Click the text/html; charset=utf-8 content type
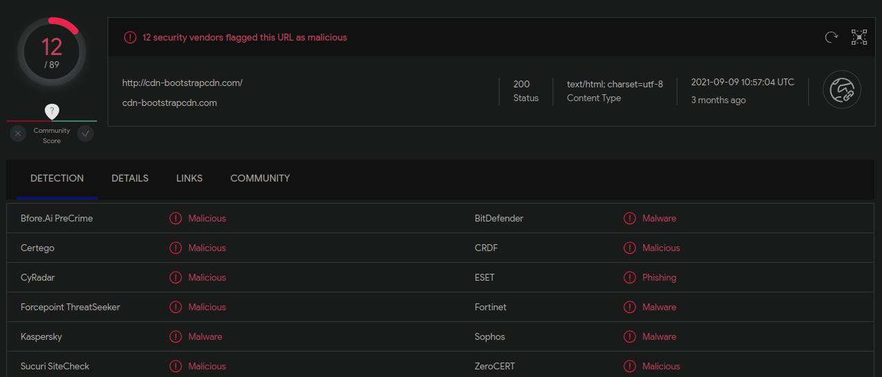Viewport: 882px width, 377px height. tap(615, 84)
